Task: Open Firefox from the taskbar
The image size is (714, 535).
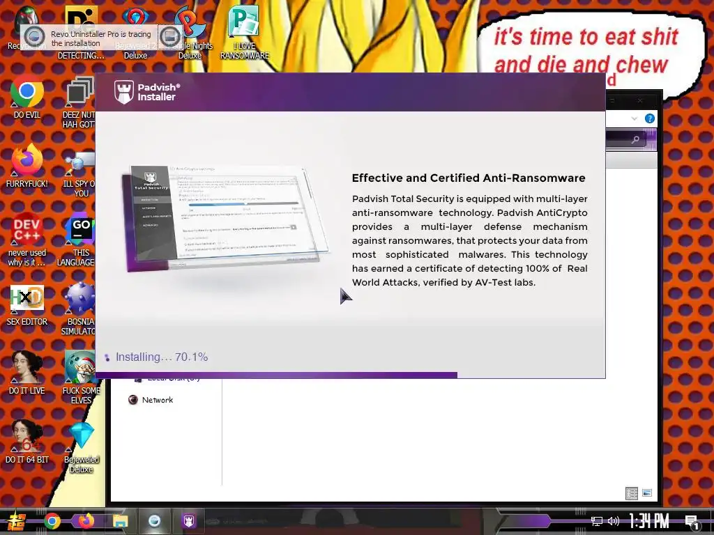Action: coord(86,521)
